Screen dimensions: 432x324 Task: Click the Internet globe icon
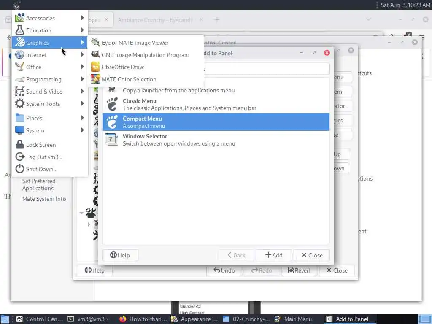point(19,54)
